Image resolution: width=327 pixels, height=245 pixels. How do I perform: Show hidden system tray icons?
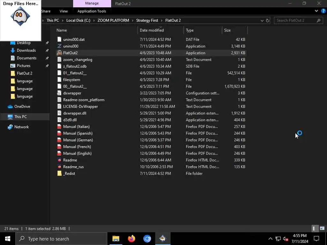[x=270, y=239]
